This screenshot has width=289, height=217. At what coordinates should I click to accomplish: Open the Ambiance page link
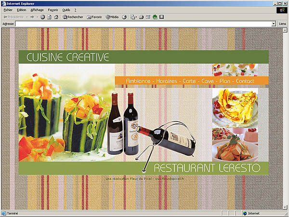click(138, 81)
